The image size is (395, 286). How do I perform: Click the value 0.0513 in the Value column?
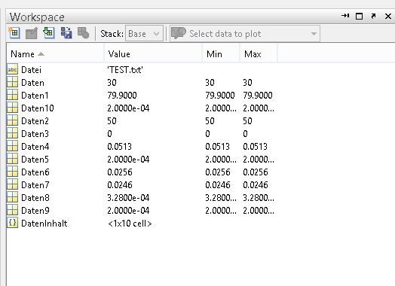tap(119, 147)
